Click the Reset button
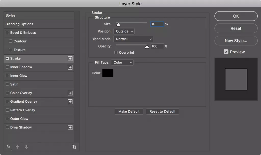Image resolution: width=261 pixels, height=155 pixels. pos(236,28)
